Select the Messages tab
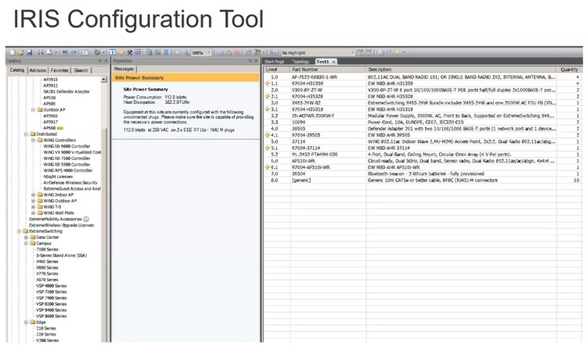 click(124, 70)
